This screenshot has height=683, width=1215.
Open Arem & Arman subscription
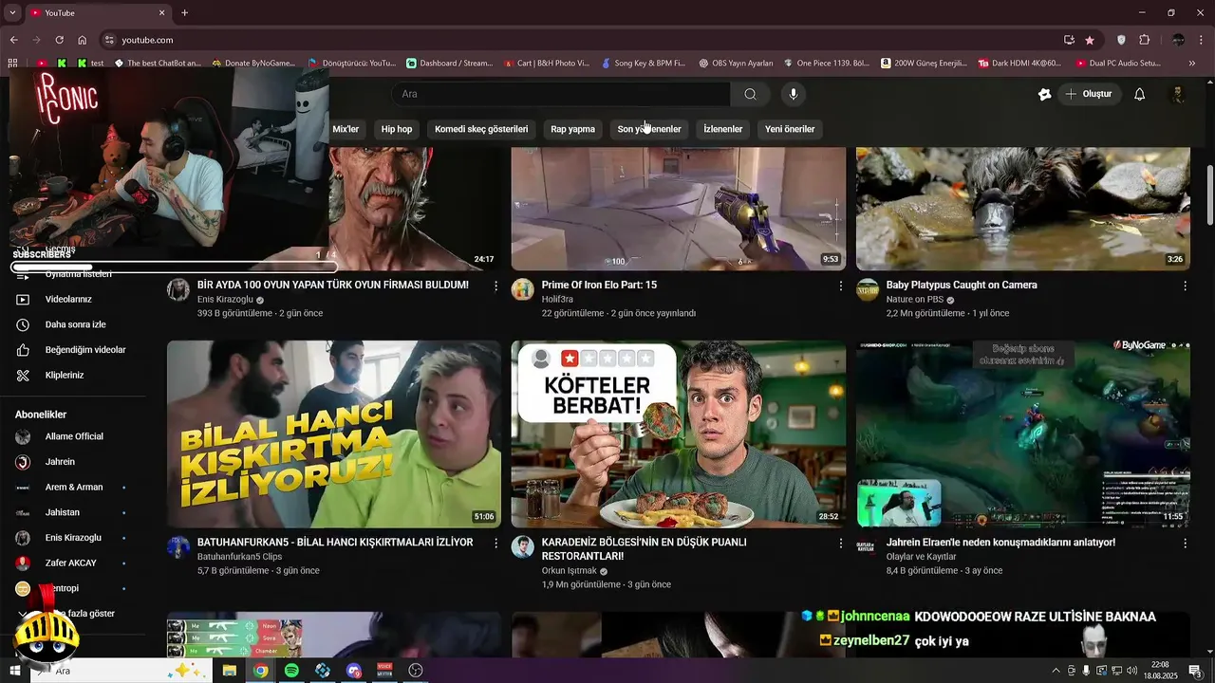[74, 487]
